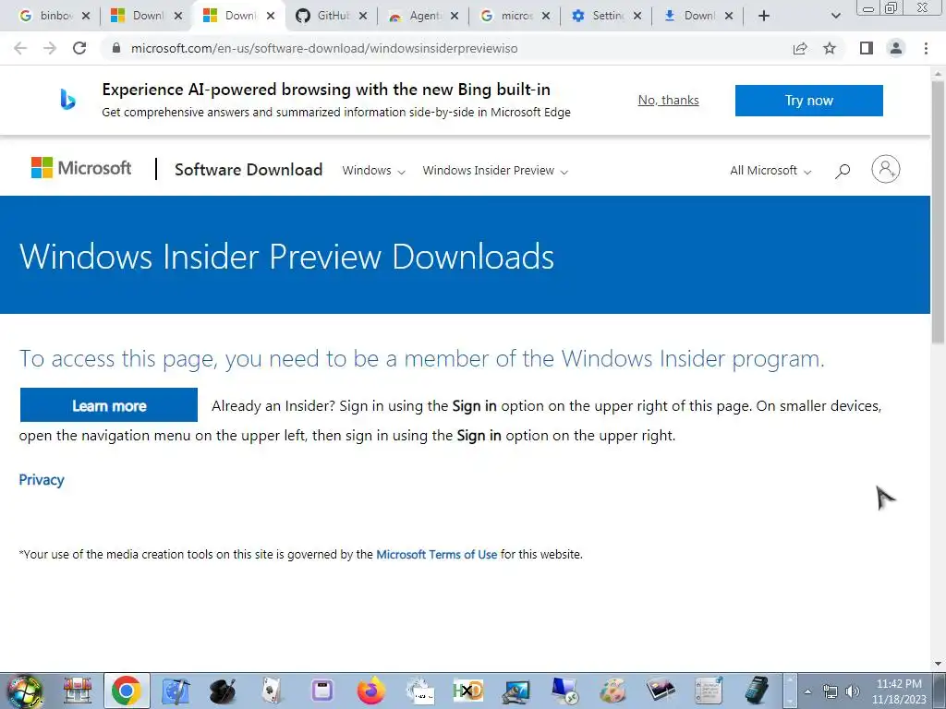Screen dimensions: 946x709
Task: Go back to the previous page
Action: [20, 48]
